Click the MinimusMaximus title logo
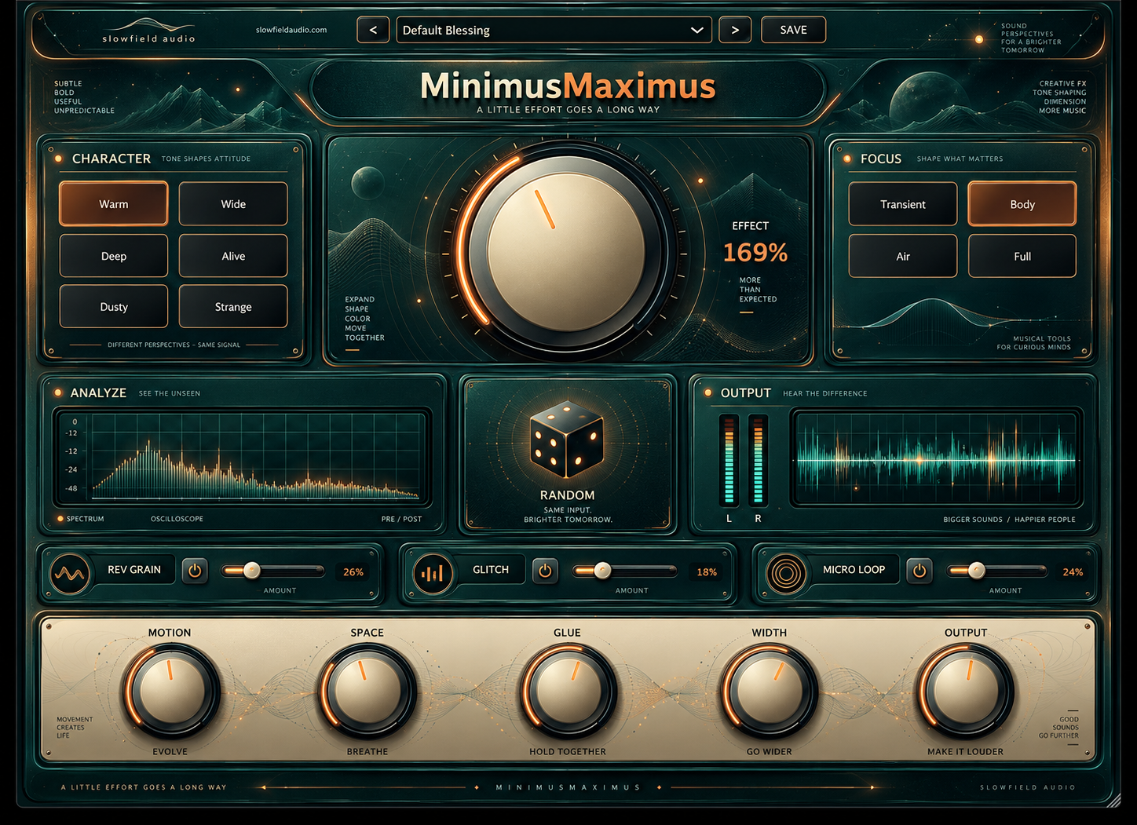This screenshot has height=825, width=1137. coord(568,86)
